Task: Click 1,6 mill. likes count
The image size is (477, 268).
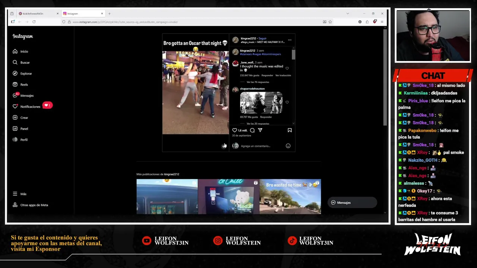Action: click(x=243, y=131)
